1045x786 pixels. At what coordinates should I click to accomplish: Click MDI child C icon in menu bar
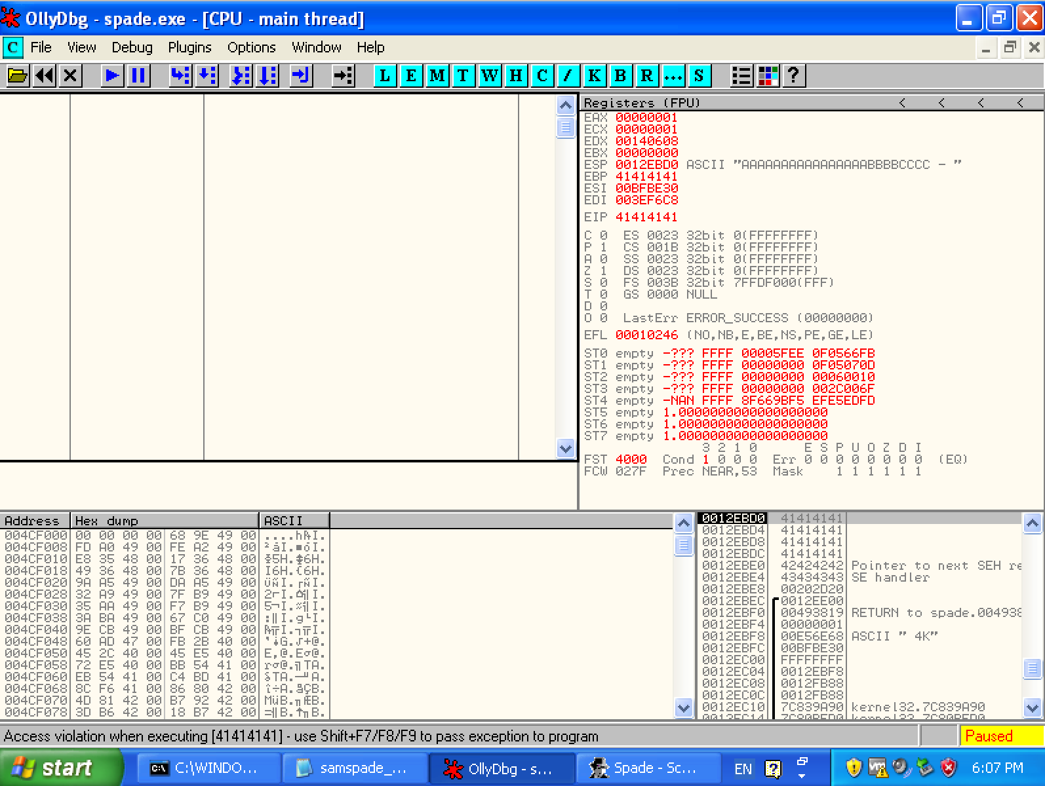click(12, 47)
